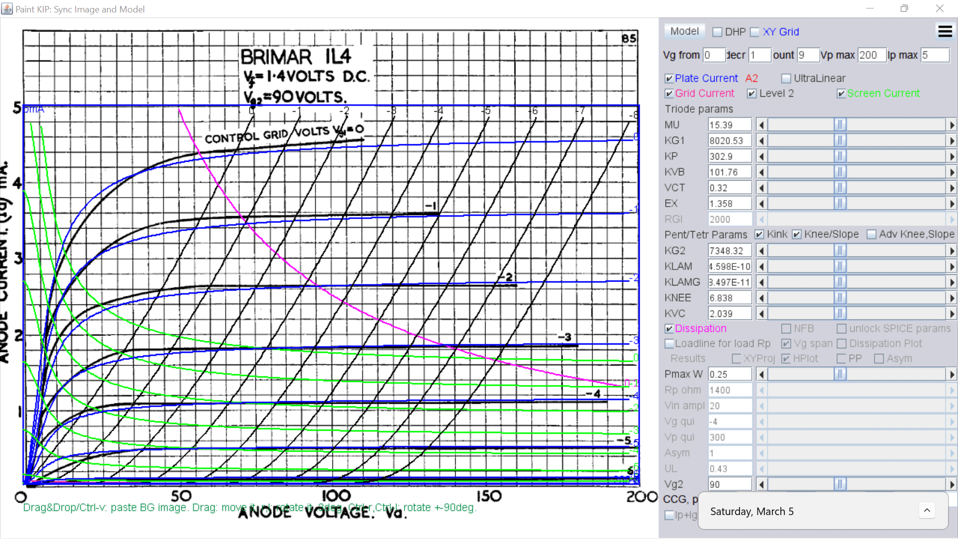Viewport: 958px width, 539px height.
Task: Click the Vg decr input field
Action: point(760,55)
